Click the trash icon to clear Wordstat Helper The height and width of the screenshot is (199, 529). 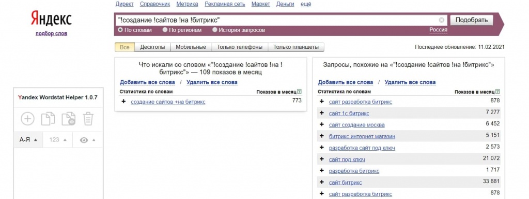pyautogui.click(x=88, y=119)
